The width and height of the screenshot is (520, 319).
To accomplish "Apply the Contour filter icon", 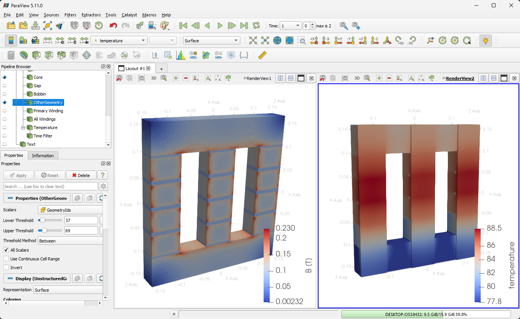I will pos(23,55).
